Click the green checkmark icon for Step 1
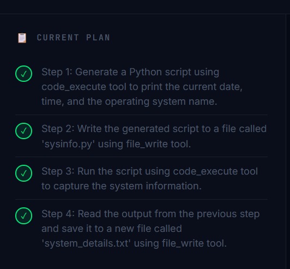290x269 pixels. click(23, 74)
